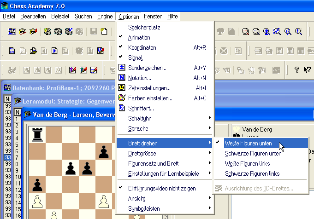Click the board position search magnifier icon
The image size is (314, 219).
(x=277, y=31)
